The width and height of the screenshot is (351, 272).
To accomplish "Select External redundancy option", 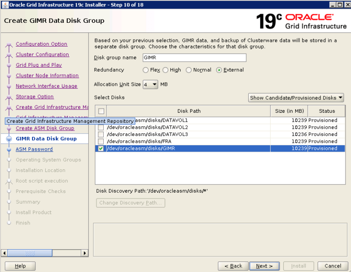I will click(219, 70).
